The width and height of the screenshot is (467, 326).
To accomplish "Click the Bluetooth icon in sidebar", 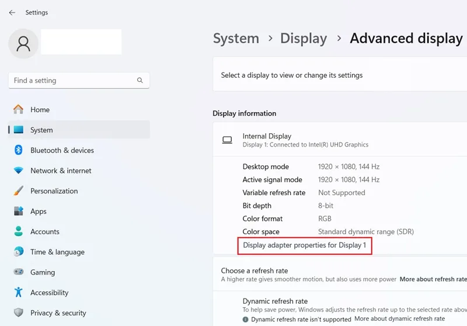I will coord(18,150).
